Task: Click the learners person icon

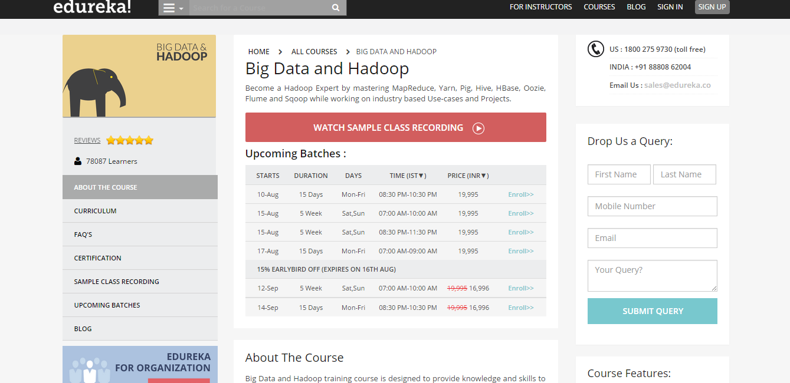Action: [78, 161]
